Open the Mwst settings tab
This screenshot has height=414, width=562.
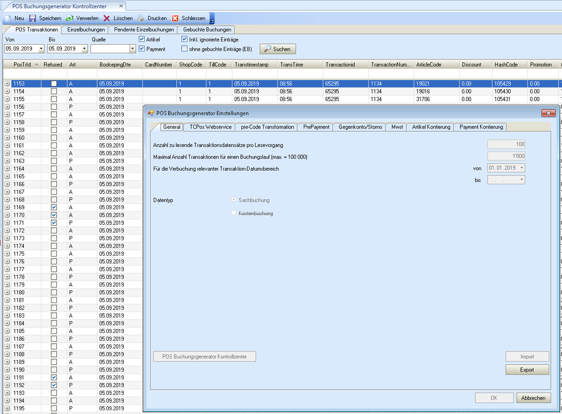pyautogui.click(x=397, y=127)
